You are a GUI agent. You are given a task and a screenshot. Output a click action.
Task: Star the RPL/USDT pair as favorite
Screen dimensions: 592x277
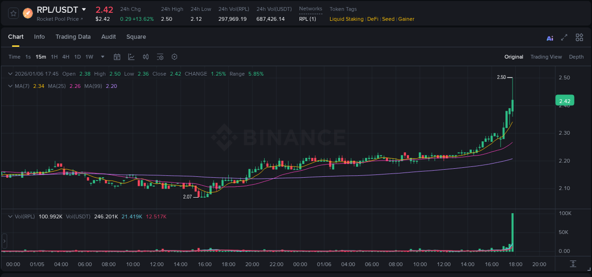click(x=13, y=13)
